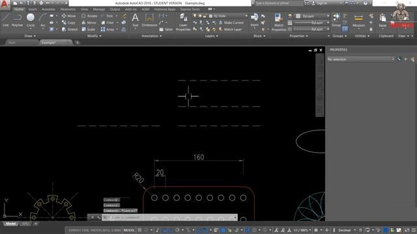The width and height of the screenshot is (417, 234).
Task: Activate the Copy command
Action: point(68,23)
